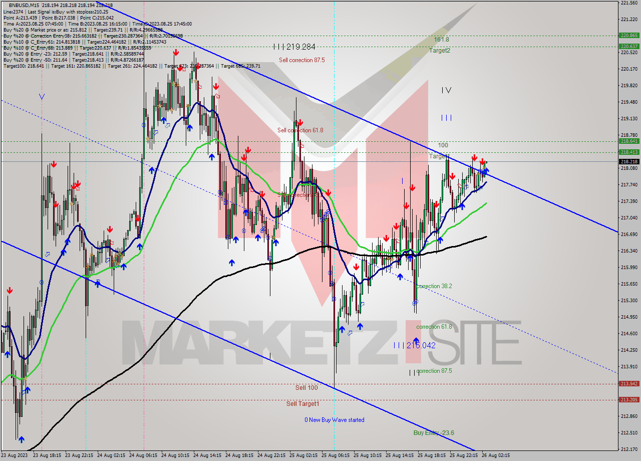
Task: Click the 'correction 87.5' green label
Action: click(434, 371)
